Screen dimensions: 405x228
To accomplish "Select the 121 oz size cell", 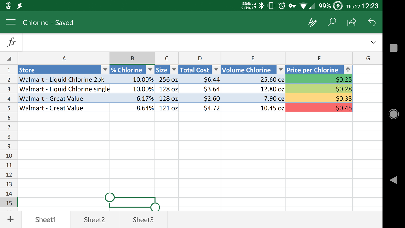I will point(167,108).
